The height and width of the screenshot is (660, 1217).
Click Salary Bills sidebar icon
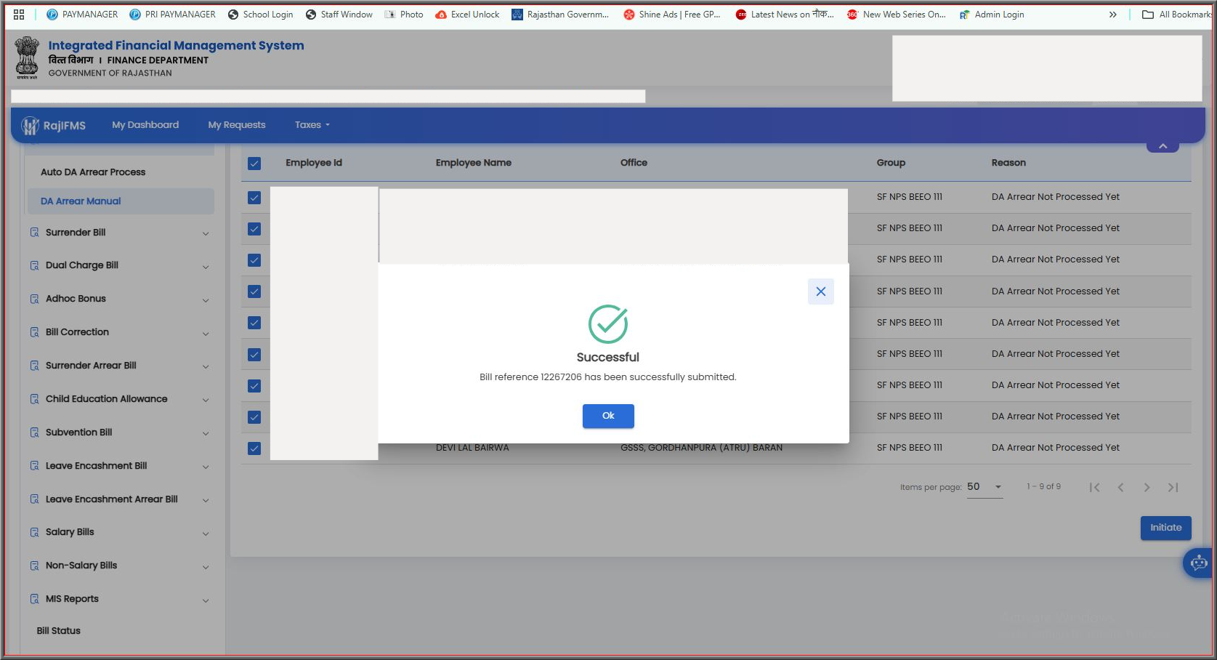[34, 532]
